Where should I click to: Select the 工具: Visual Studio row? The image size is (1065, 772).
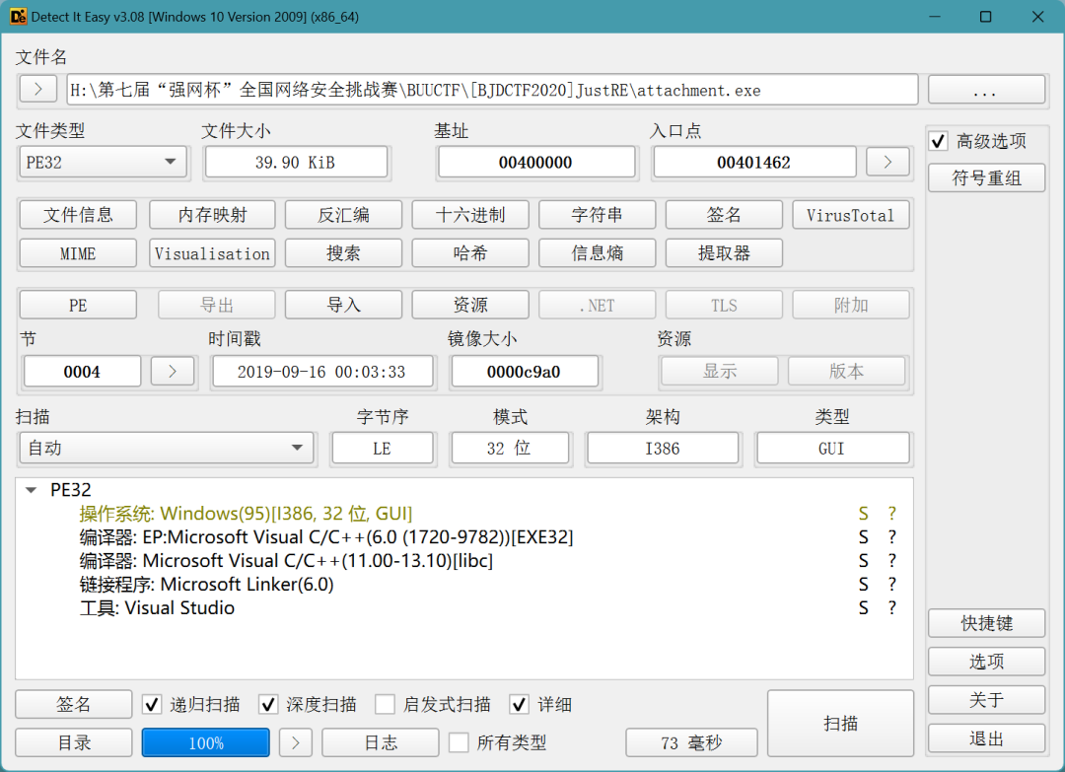coord(463,607)
